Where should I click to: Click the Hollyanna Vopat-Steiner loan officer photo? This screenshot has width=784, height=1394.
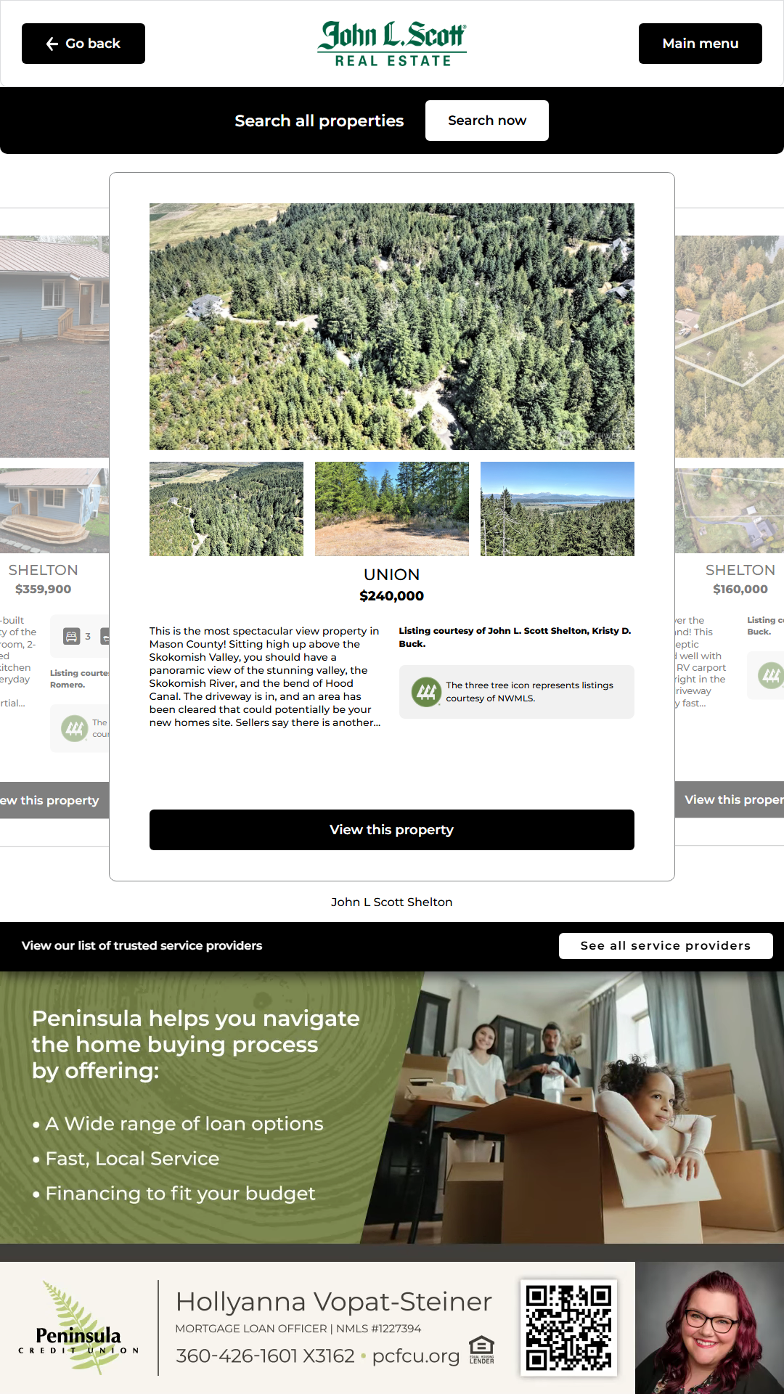(709, 1328)
